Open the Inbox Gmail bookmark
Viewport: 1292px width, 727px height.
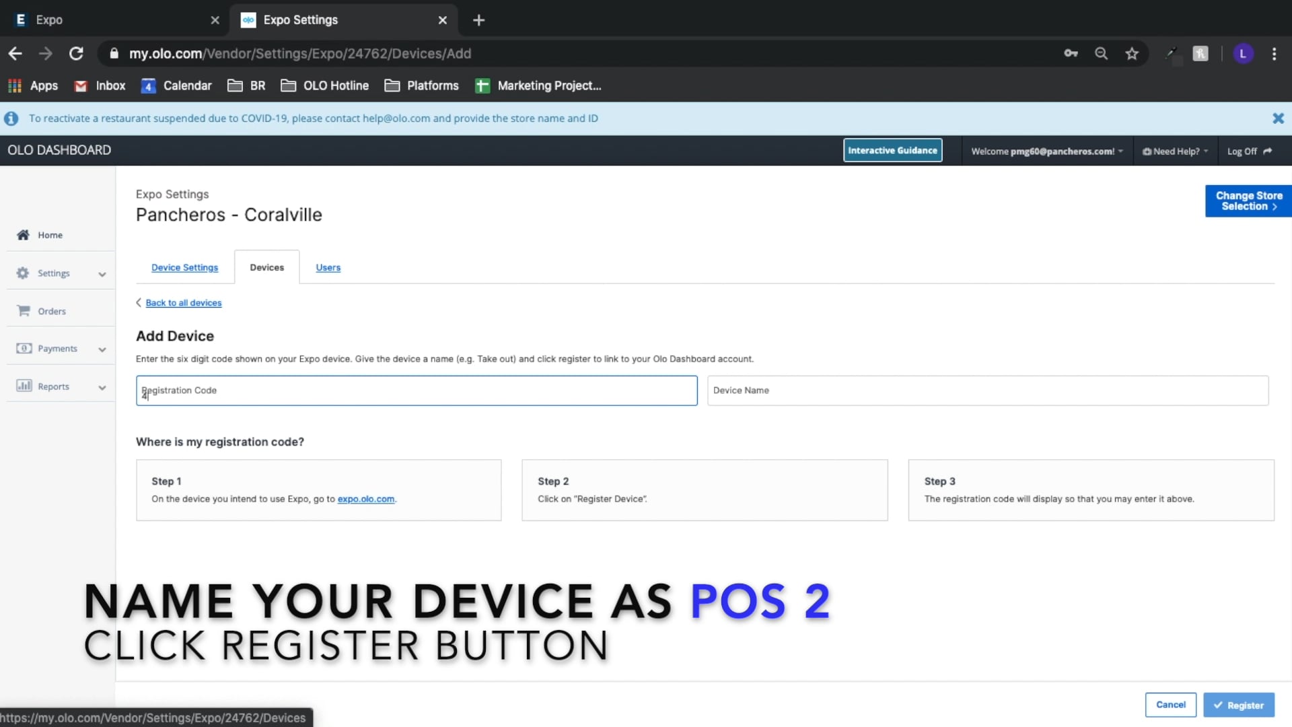100,86
